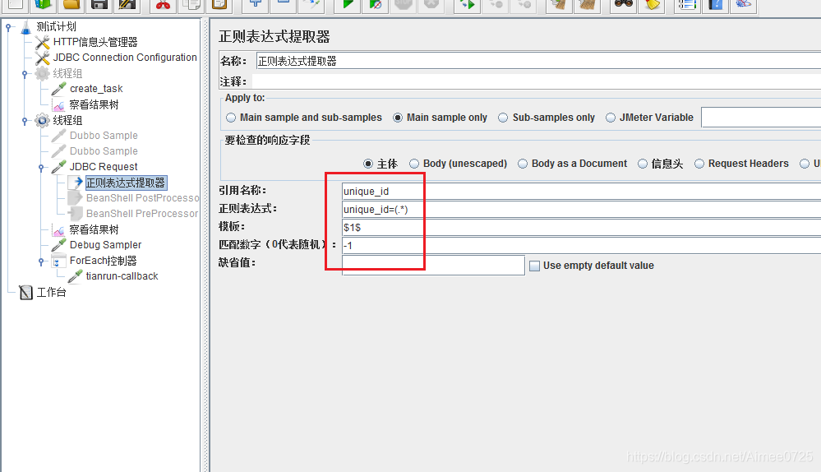
Task: Select JDBC Connection Configuration in tree
Action: coord(125,58)
